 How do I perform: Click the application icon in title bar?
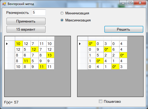pyautogui.click(x=4, y=4)
